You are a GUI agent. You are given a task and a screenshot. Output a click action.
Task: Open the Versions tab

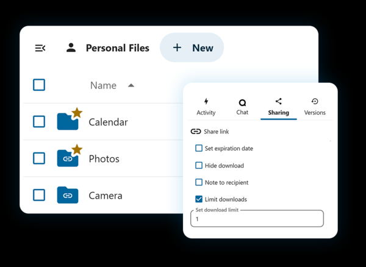[315, 107]
